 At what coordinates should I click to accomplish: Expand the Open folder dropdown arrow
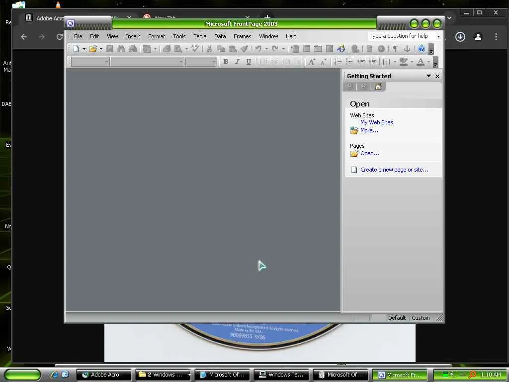pyautogui.click(x=101, y=49)
